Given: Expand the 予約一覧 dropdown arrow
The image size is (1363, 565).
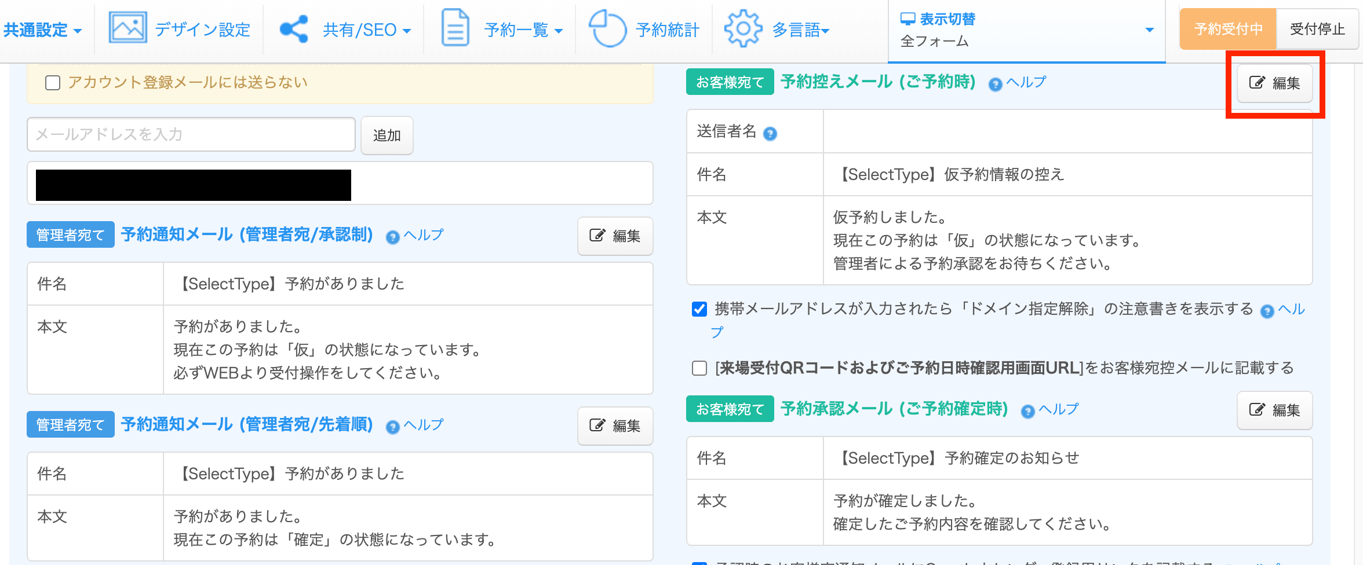Looking at the screenshot, I should click(559, 31).
